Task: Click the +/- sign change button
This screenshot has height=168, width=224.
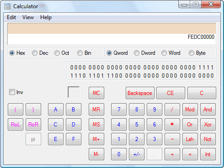Action: 137,154
